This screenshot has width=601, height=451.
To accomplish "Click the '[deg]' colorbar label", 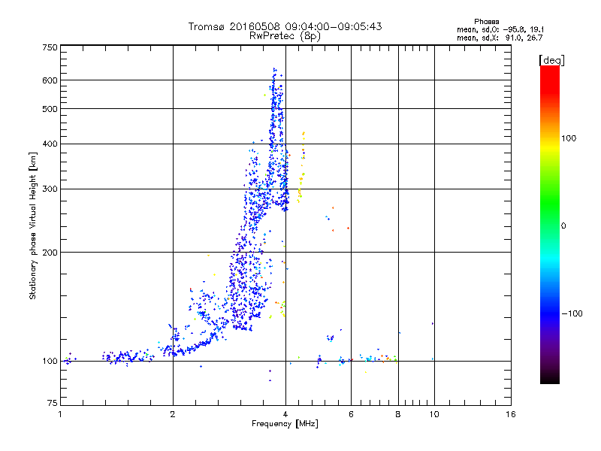I will pos(551,60).
